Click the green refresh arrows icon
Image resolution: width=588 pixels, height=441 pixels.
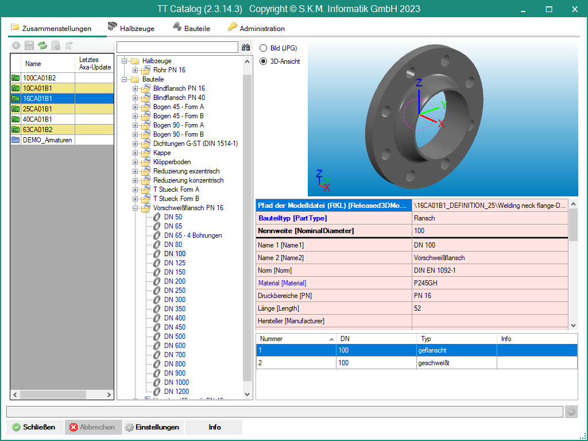[42, 46]
